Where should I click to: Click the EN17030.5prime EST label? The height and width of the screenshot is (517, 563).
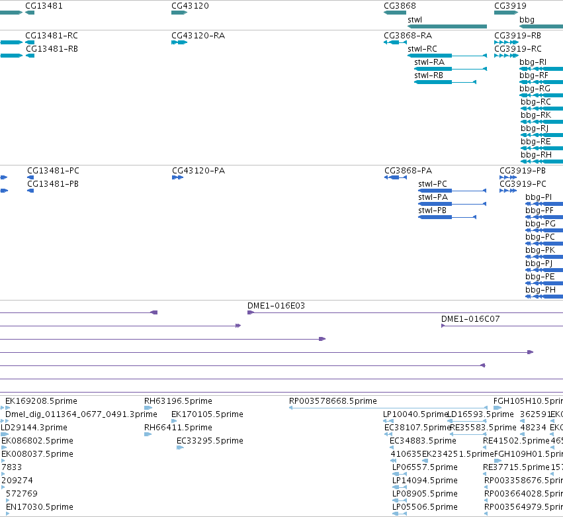(x=40, y=507)
